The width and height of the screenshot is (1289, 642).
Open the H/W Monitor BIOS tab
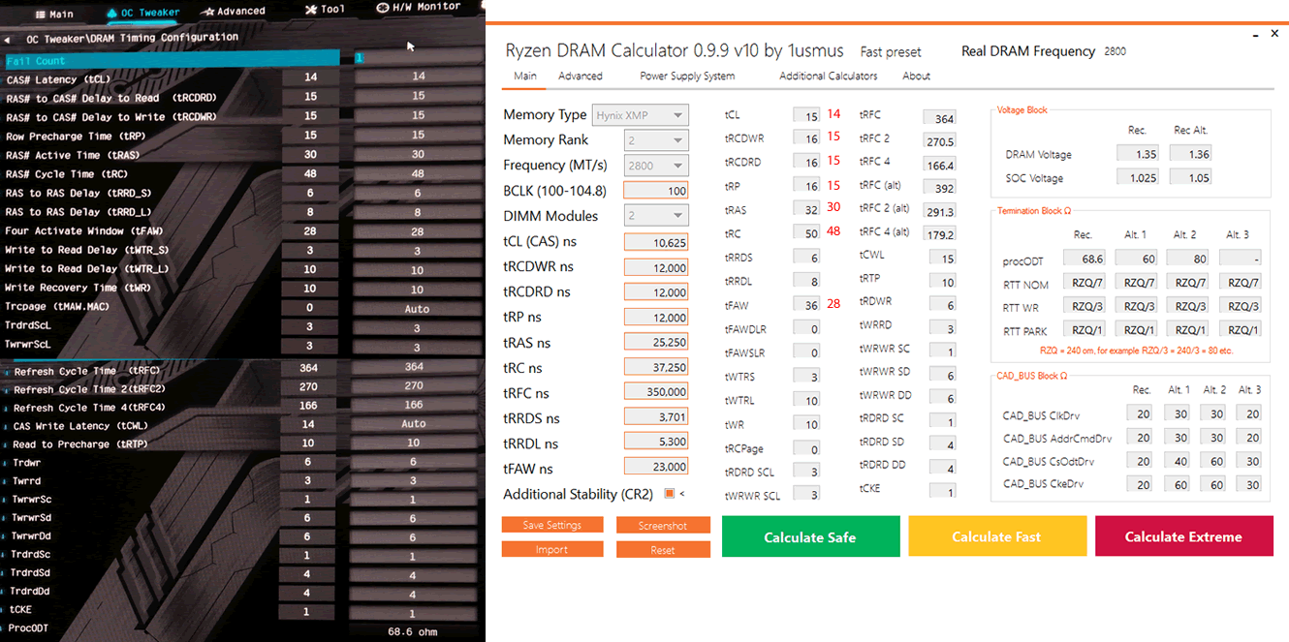point(419,8)
